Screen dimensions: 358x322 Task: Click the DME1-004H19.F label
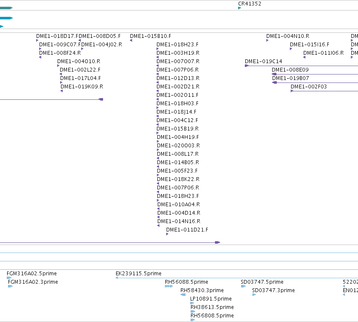pyautogui.click(x=178, y=137)
